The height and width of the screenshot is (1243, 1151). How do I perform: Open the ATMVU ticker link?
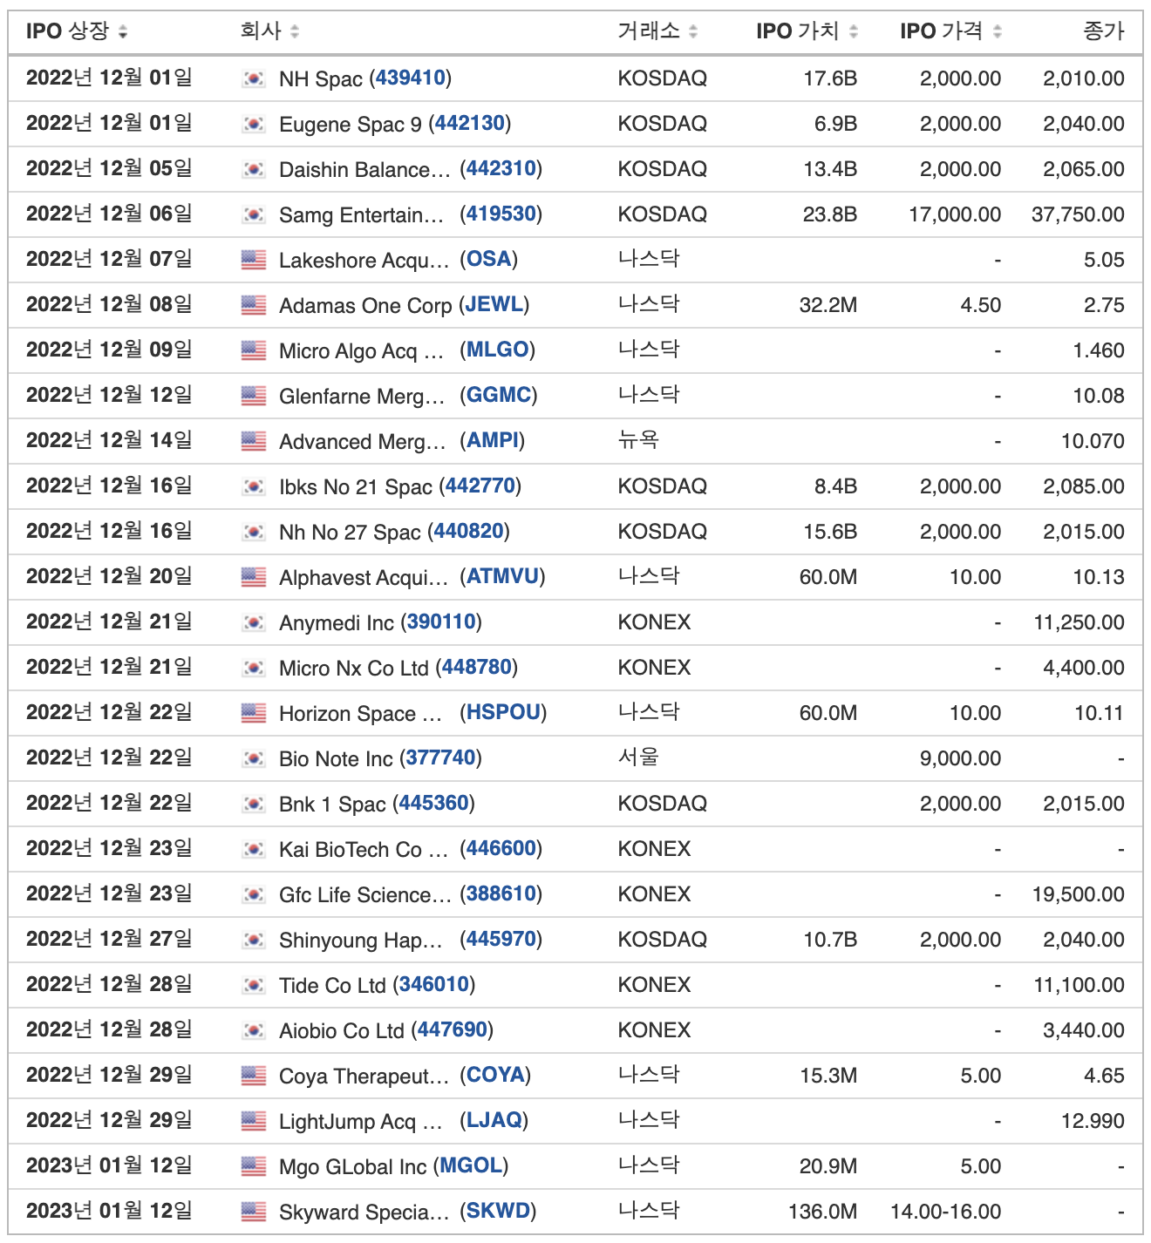click(x=503, y=576)
